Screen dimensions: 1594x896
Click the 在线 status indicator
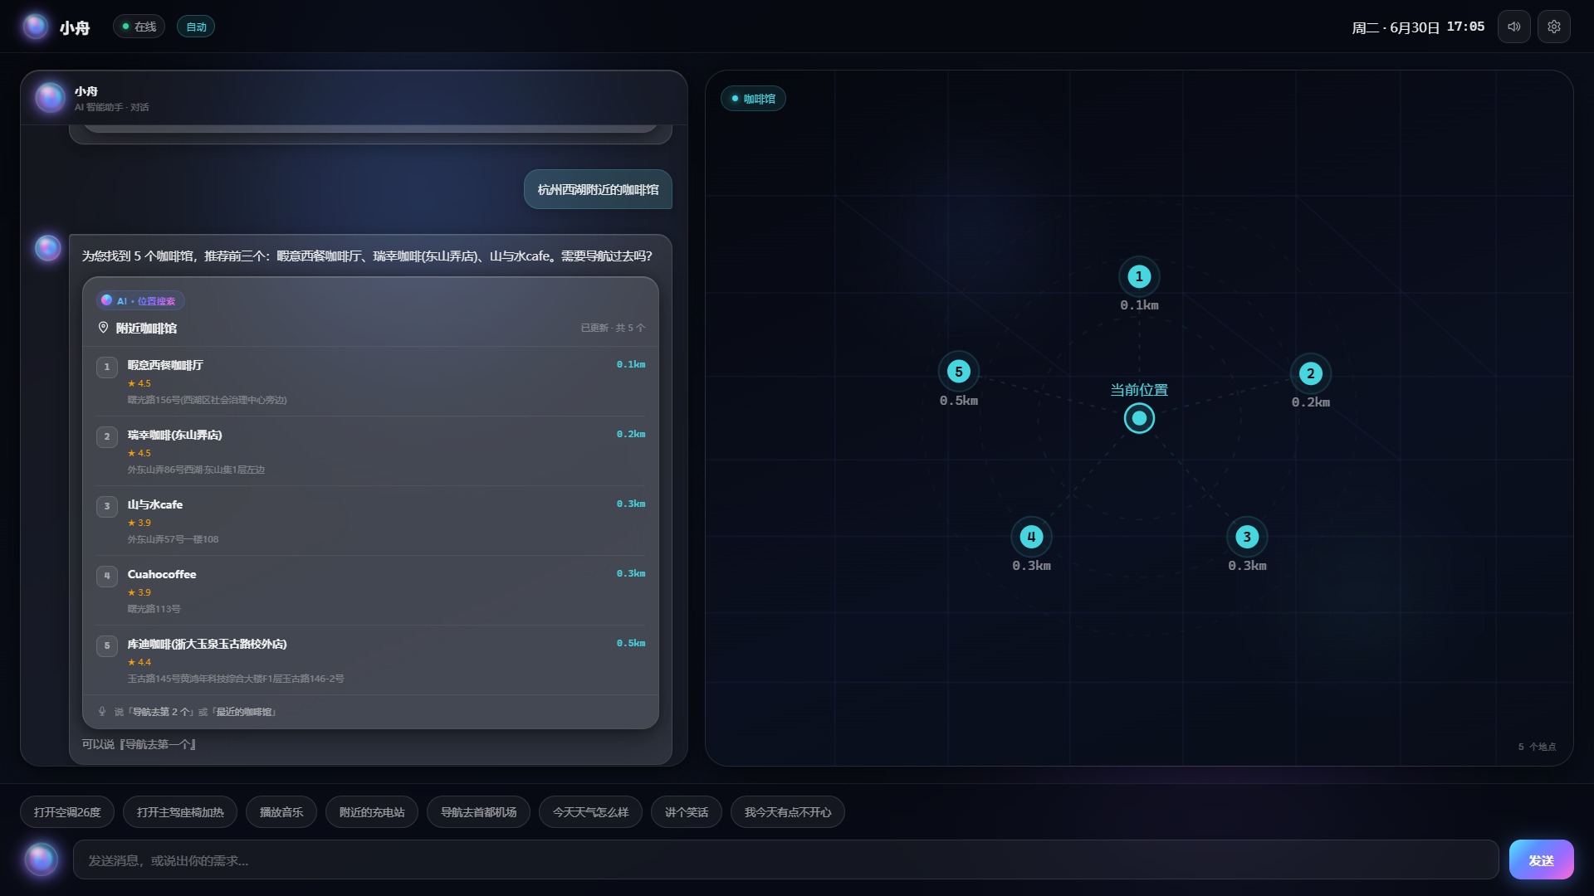coord(139,27)
